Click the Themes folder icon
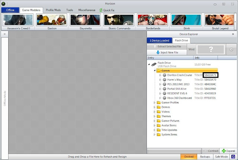 click(x=159, y=116)
